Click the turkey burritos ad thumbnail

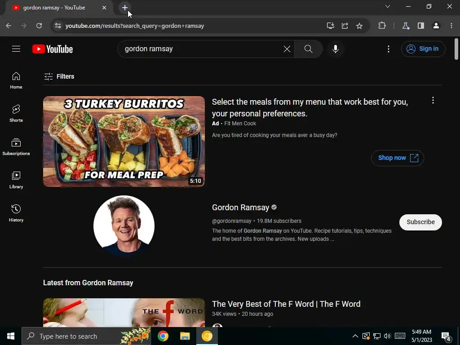124,142
